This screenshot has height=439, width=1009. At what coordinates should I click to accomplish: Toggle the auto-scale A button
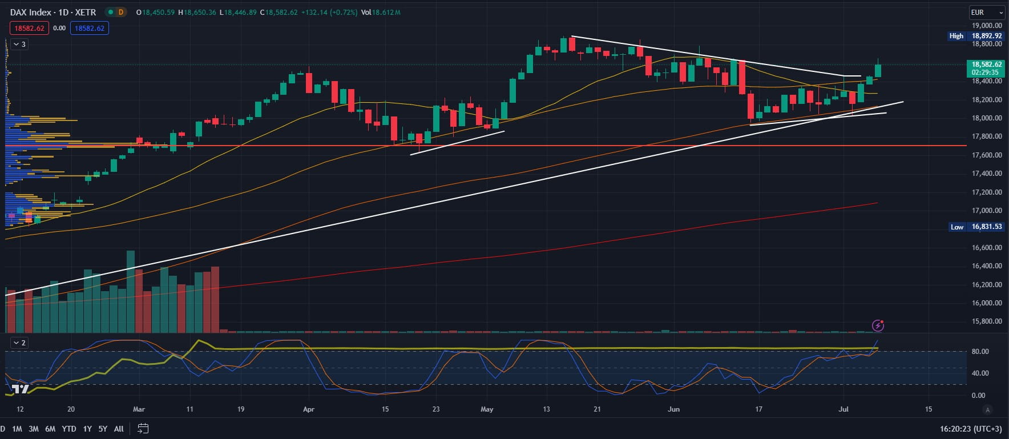click(987, 409)
